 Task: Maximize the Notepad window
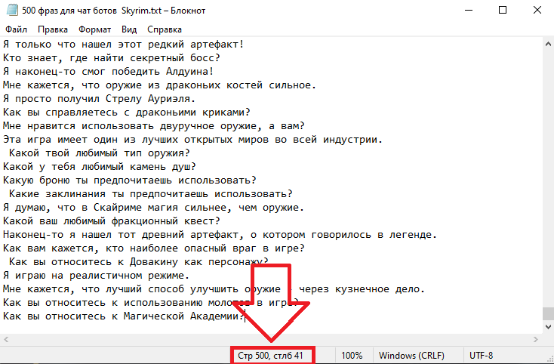pos(503,11)
